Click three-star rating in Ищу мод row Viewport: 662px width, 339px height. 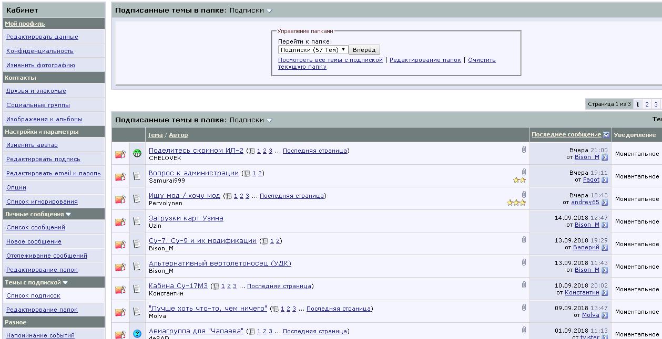coord(516,203)
